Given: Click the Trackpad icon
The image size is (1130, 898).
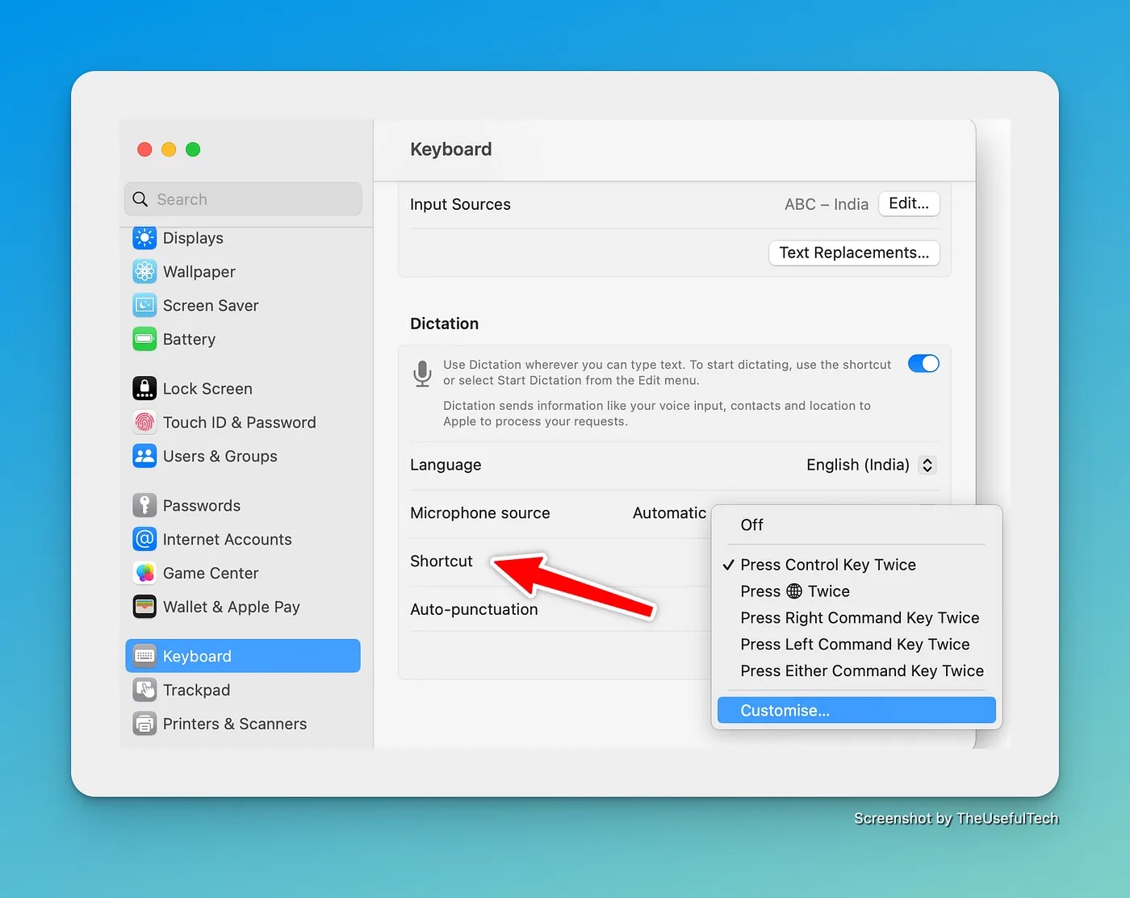Looking at the screenshot, I should 144,690.
